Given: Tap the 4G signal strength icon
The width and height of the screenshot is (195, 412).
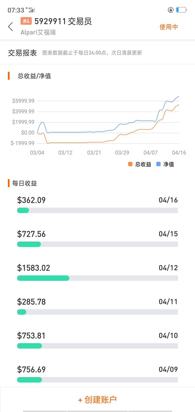Looking at the screenshot, I should (x=30, y=10).
